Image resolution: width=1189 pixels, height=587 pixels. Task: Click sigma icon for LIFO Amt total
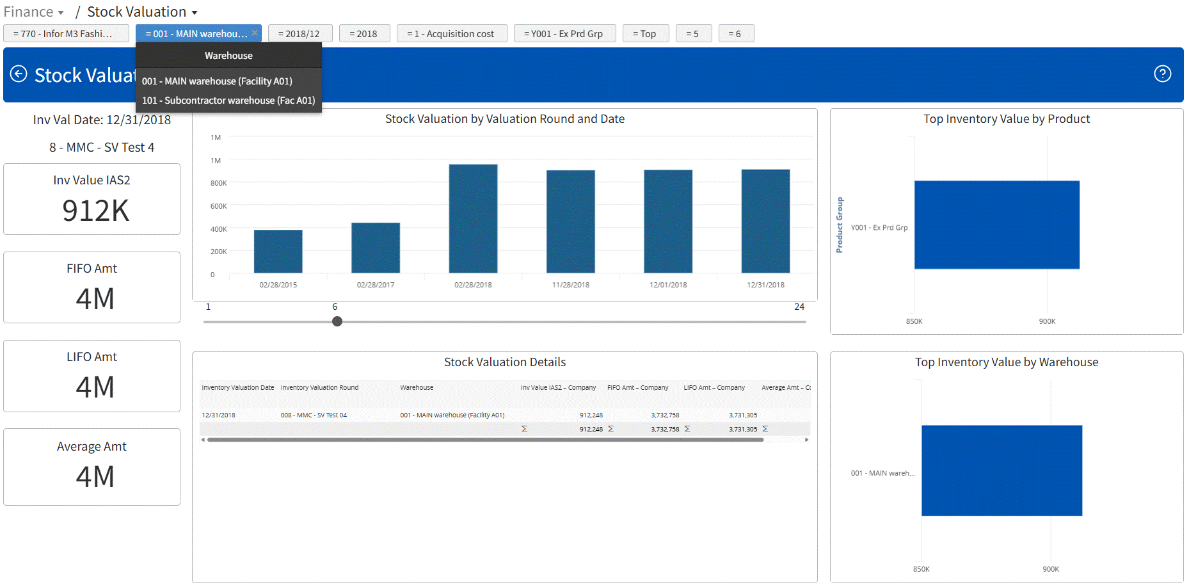click(x=687, y=429)
